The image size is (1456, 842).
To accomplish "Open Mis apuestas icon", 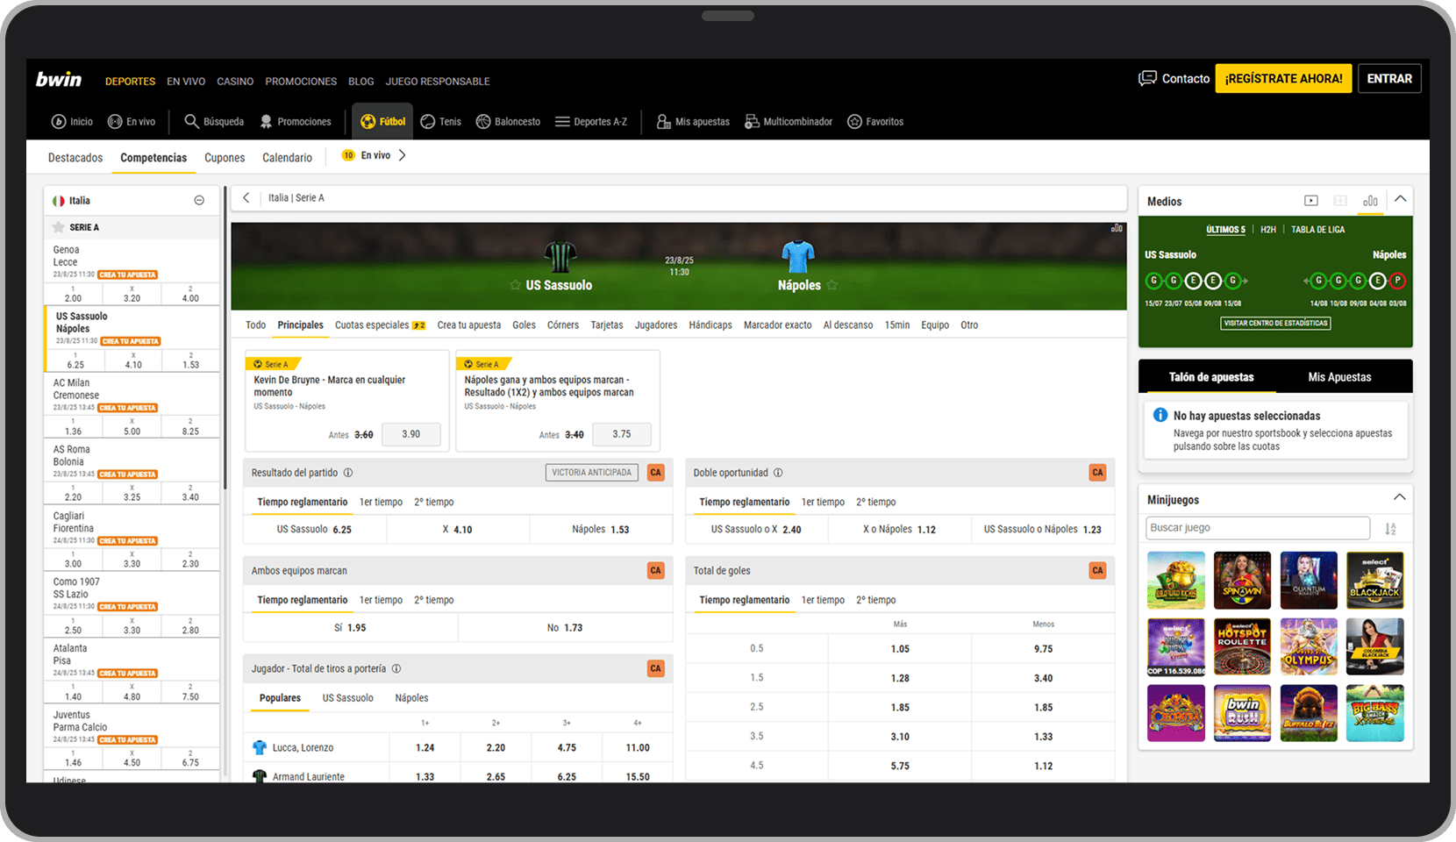I will pyautogui.click(x=664, y=122).
